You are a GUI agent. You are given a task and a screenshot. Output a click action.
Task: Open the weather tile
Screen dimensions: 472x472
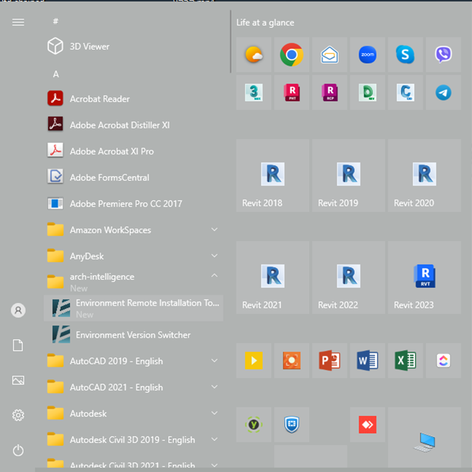click(x=254, y=55)
